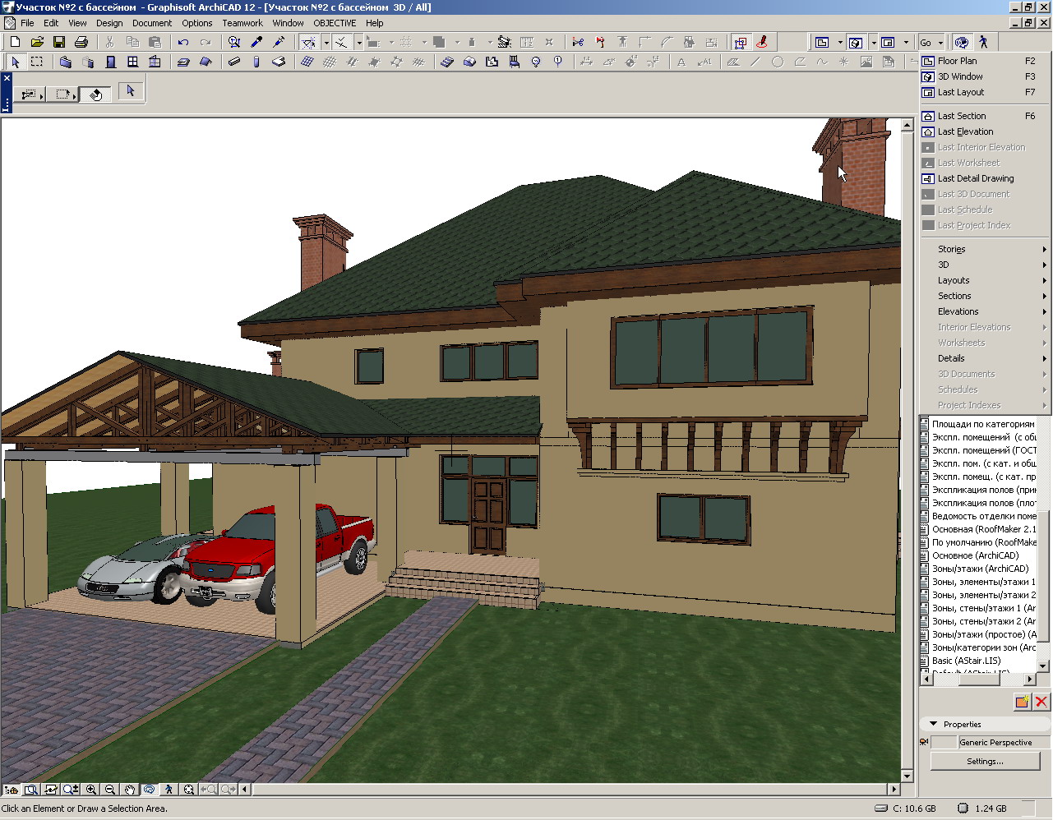
Task: Select the Circle tool
Action: [778, 62]
